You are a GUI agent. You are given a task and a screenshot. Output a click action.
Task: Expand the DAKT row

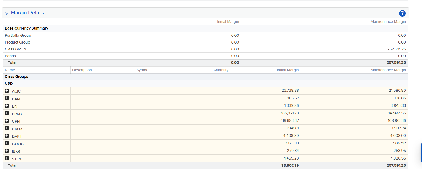click(x=7, y=136)
